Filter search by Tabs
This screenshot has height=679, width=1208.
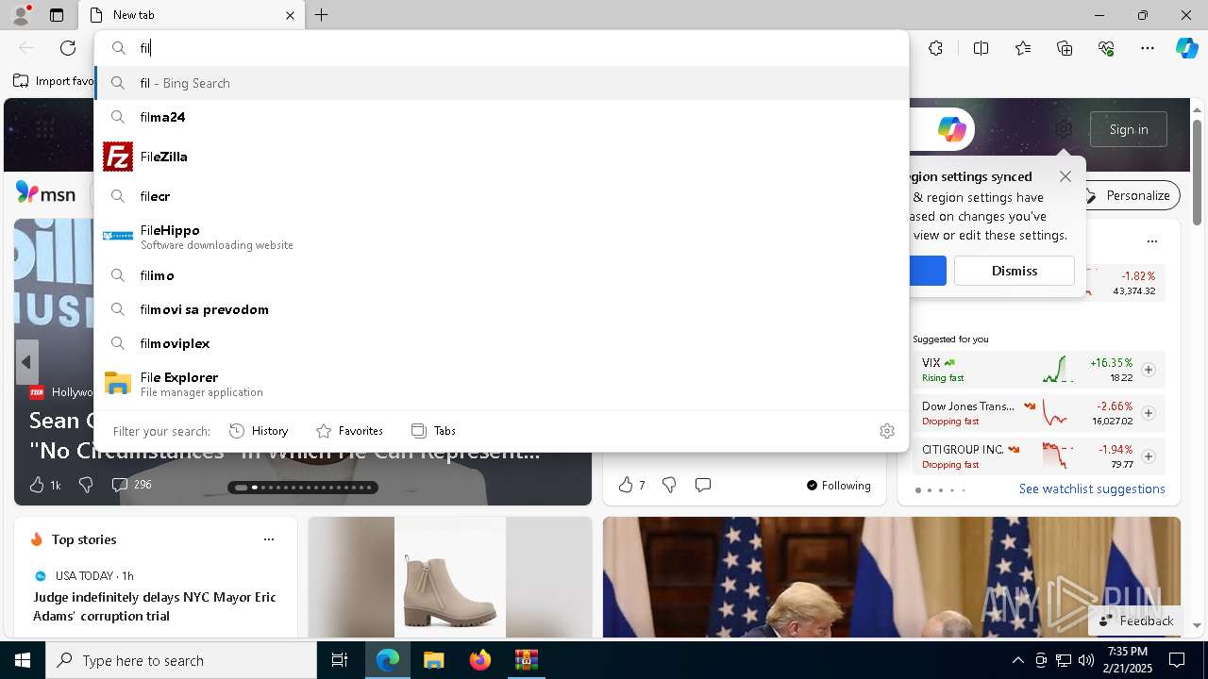click(434, 431)
